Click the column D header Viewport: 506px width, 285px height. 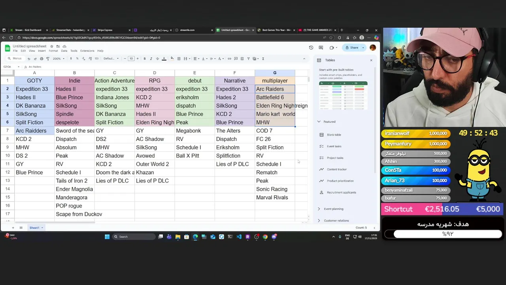[155, 73]
